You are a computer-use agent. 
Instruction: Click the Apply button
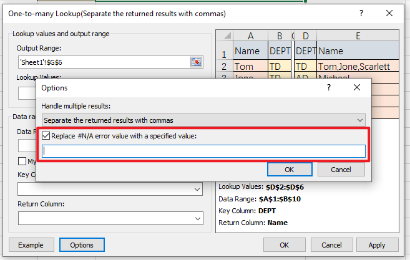click(x=377, y=245)
